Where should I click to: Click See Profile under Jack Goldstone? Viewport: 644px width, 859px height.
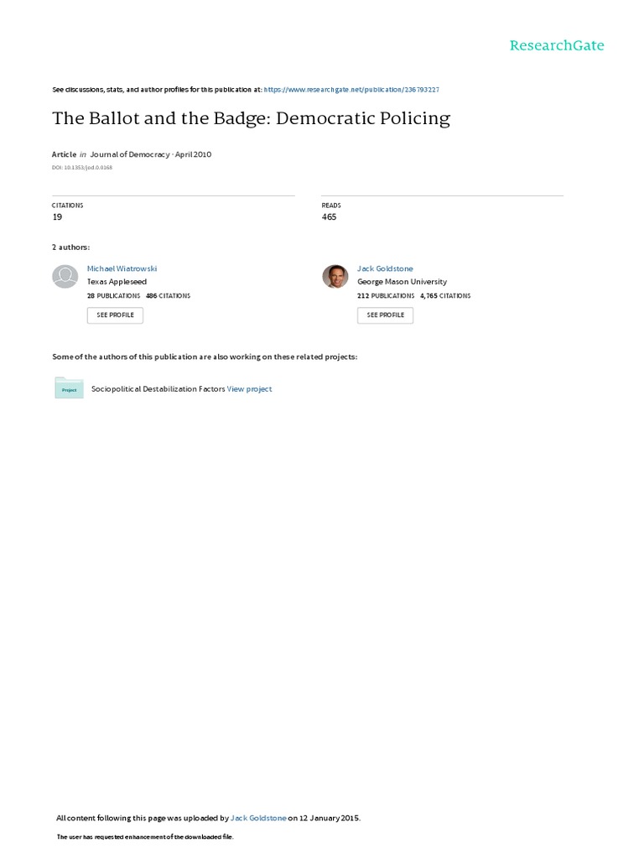pyautogui.click(x=386, y=315)
